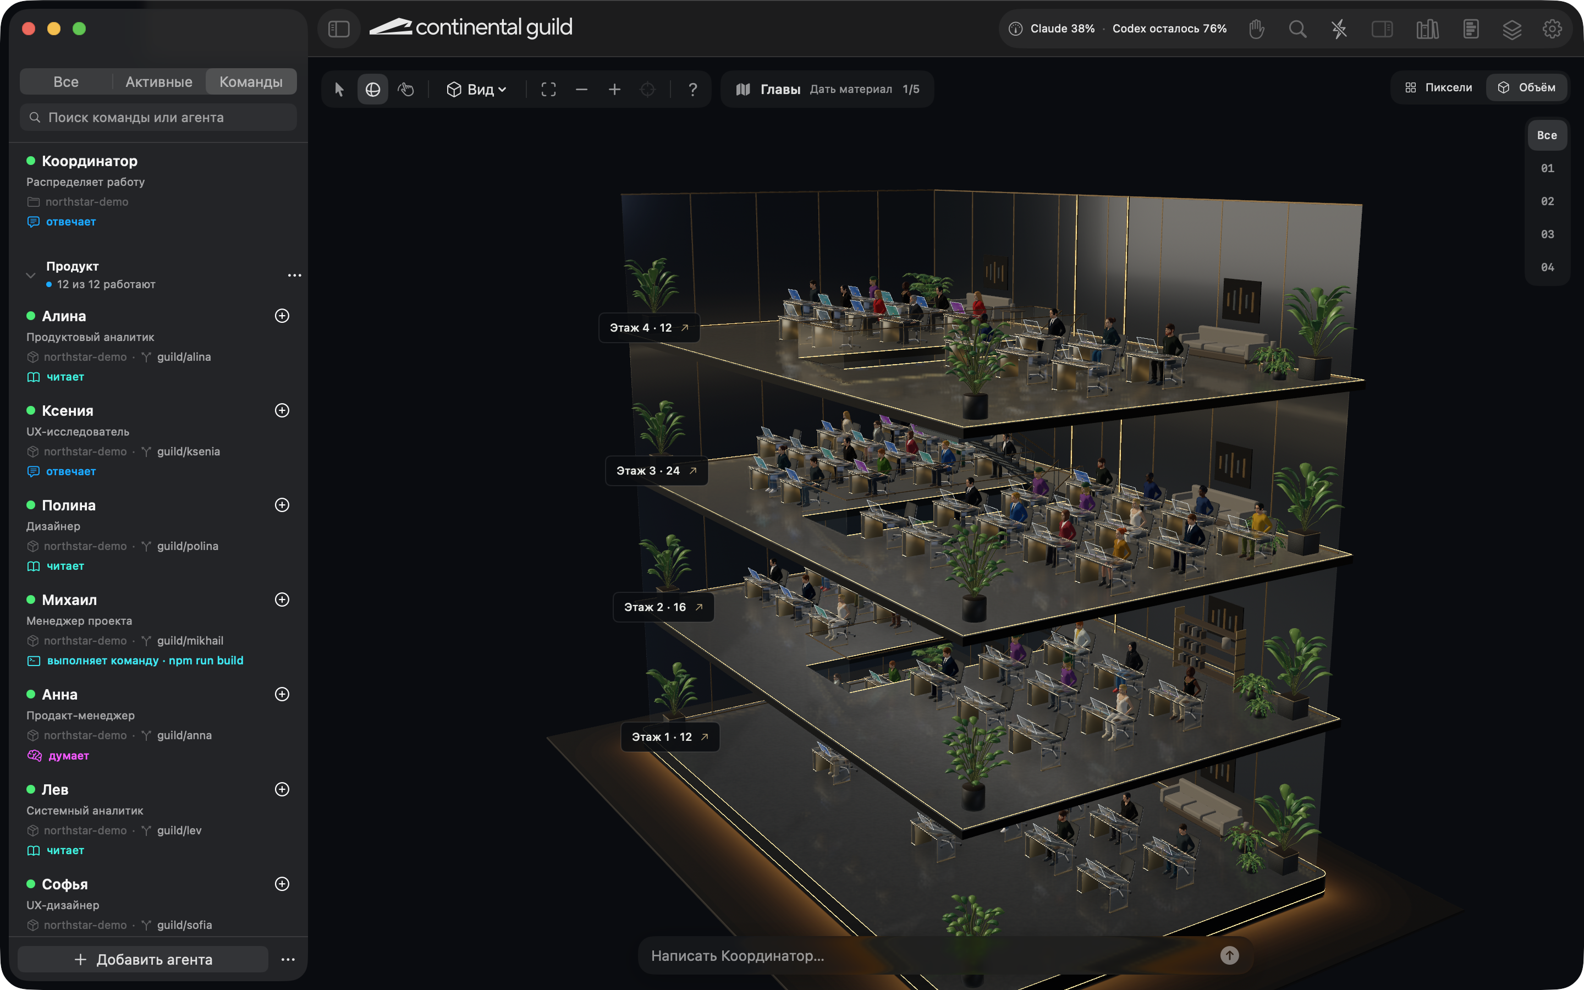Zoom in with the plus icon
This screenshot has height=990, width=1584.
coord(614,89)
